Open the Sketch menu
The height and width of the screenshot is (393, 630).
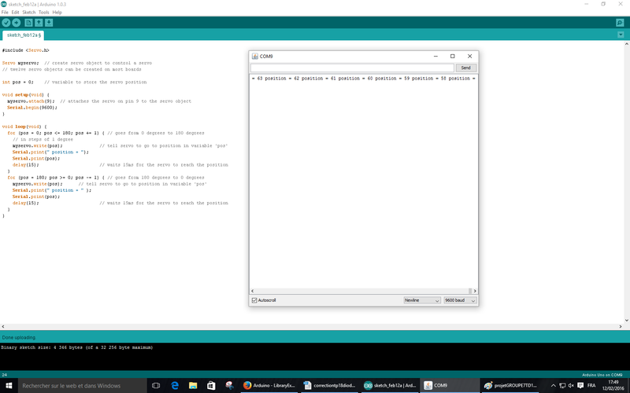[29, 13]
